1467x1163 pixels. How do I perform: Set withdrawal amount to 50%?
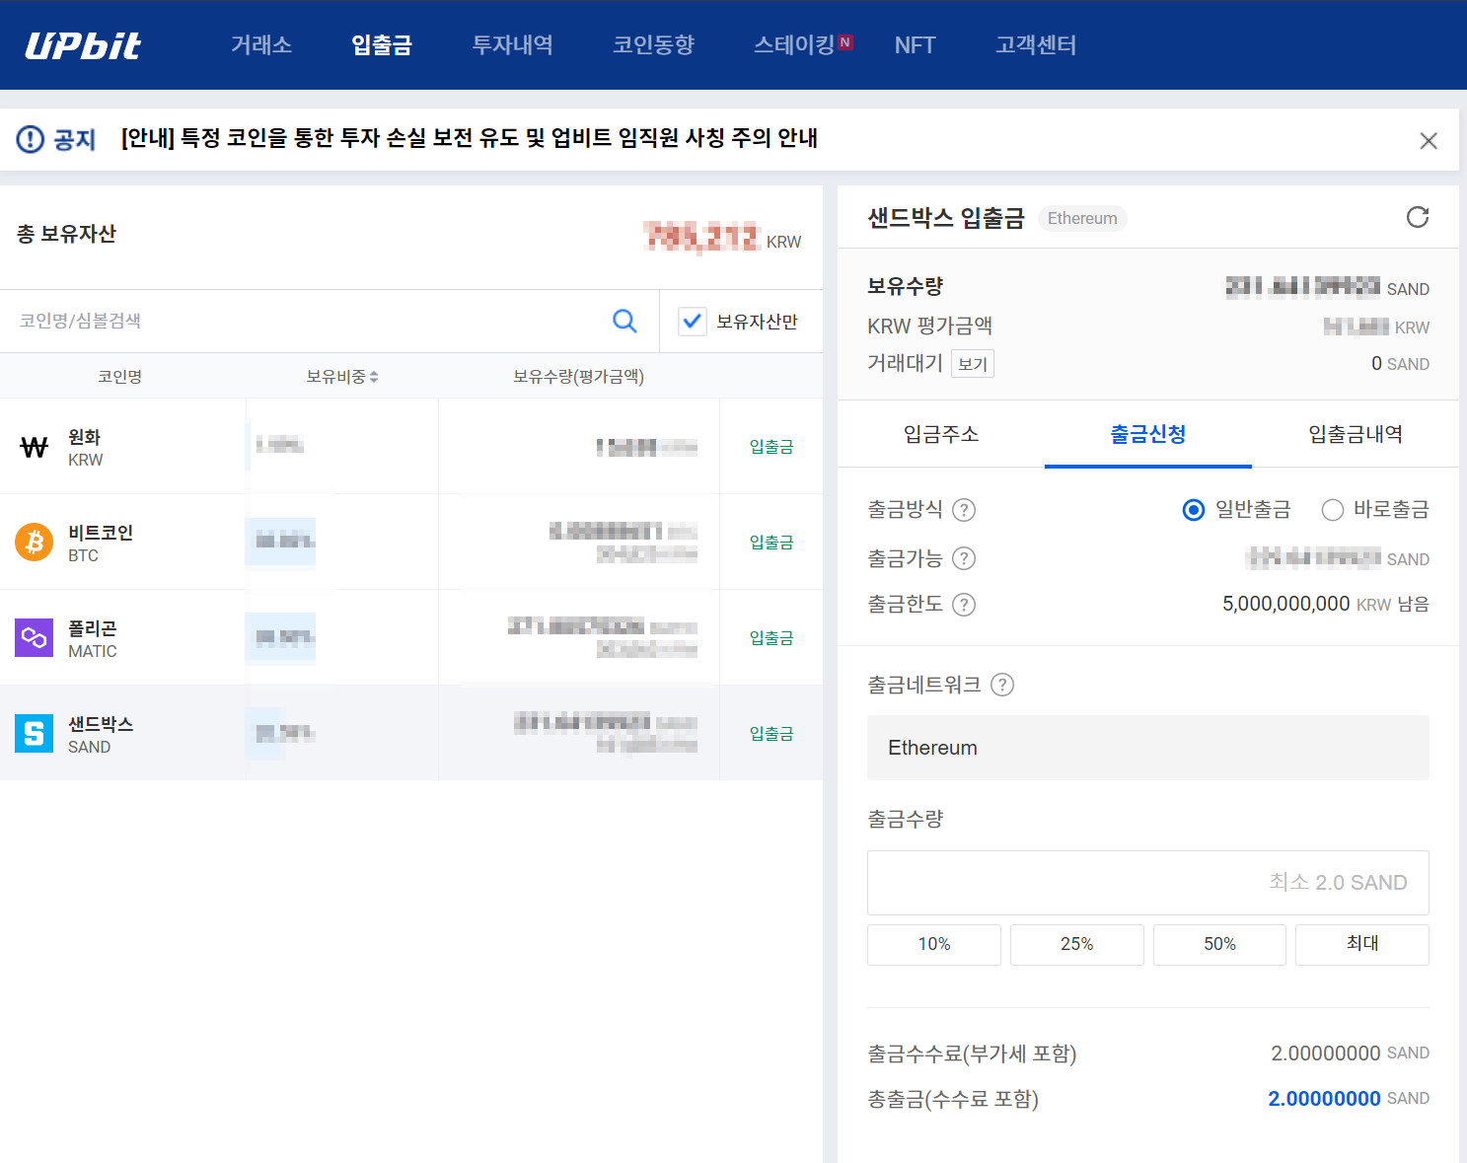(x=1219, y=944)
